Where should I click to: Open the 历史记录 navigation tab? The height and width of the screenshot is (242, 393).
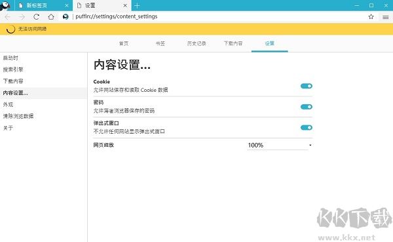tap(196, 43)
